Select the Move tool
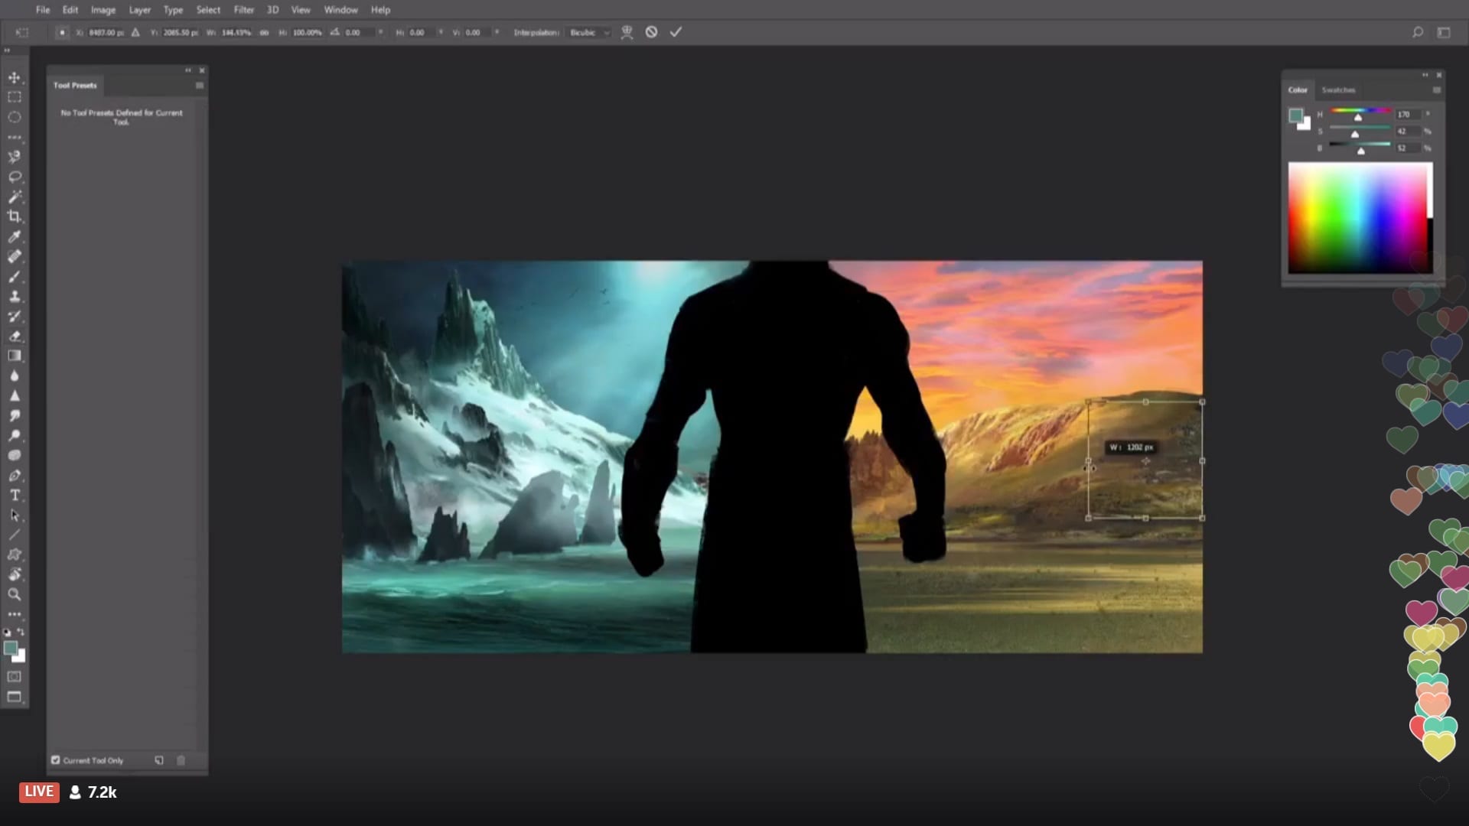The image size is (1469, 826). click(x=14, y=77)
